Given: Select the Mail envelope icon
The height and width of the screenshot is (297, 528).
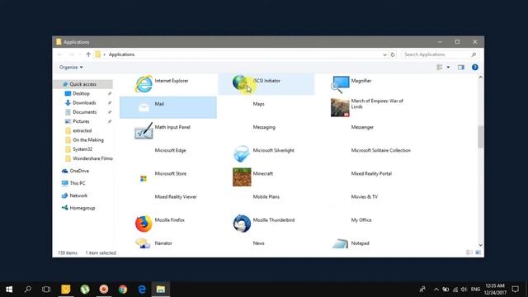Looking at the screenshot, I should 144,107.
